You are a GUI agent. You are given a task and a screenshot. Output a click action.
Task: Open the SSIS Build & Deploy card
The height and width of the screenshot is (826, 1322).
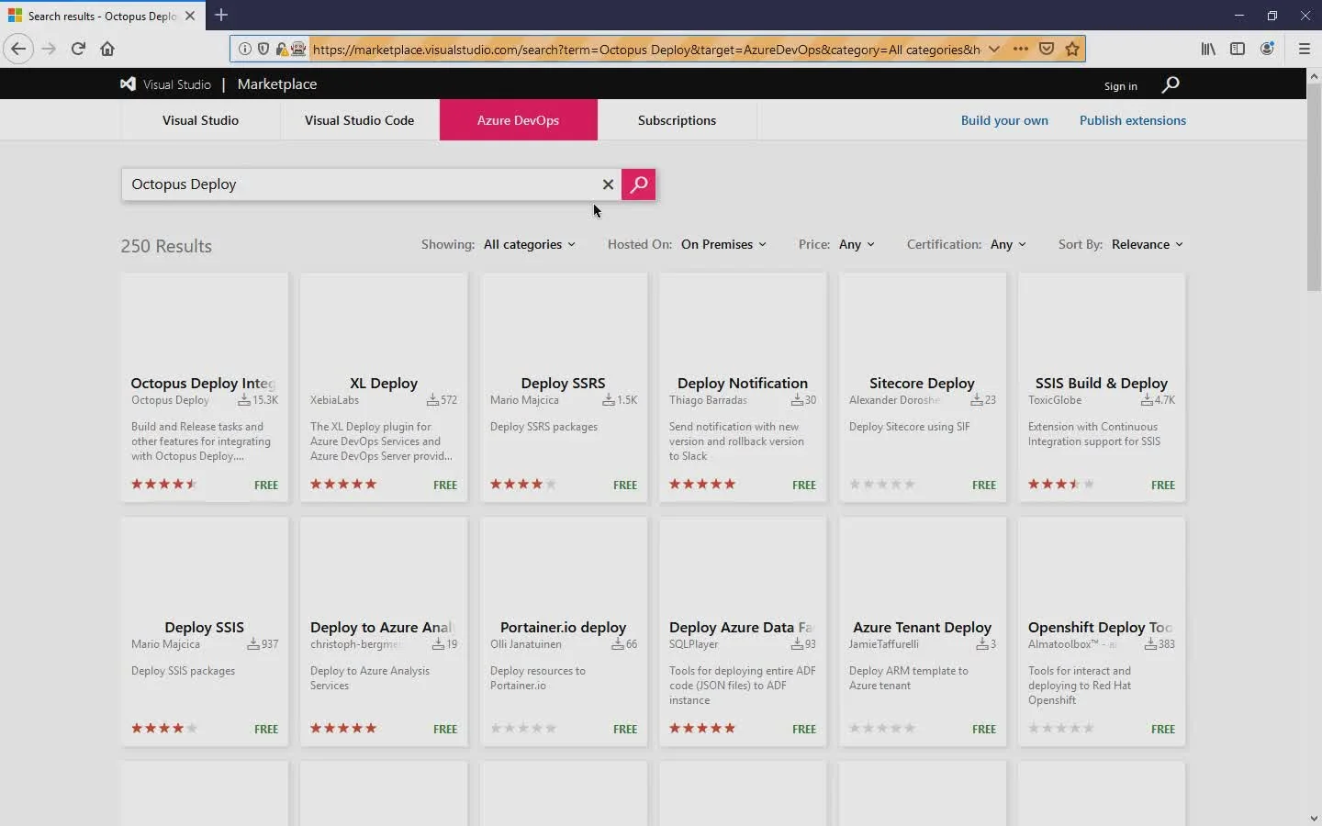(x=1102, y=387)
